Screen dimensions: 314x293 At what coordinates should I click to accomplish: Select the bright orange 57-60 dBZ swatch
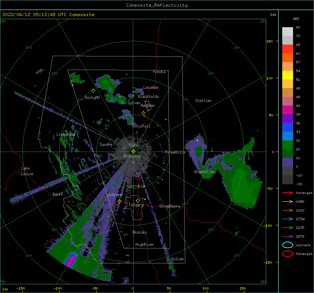(287, 58)
